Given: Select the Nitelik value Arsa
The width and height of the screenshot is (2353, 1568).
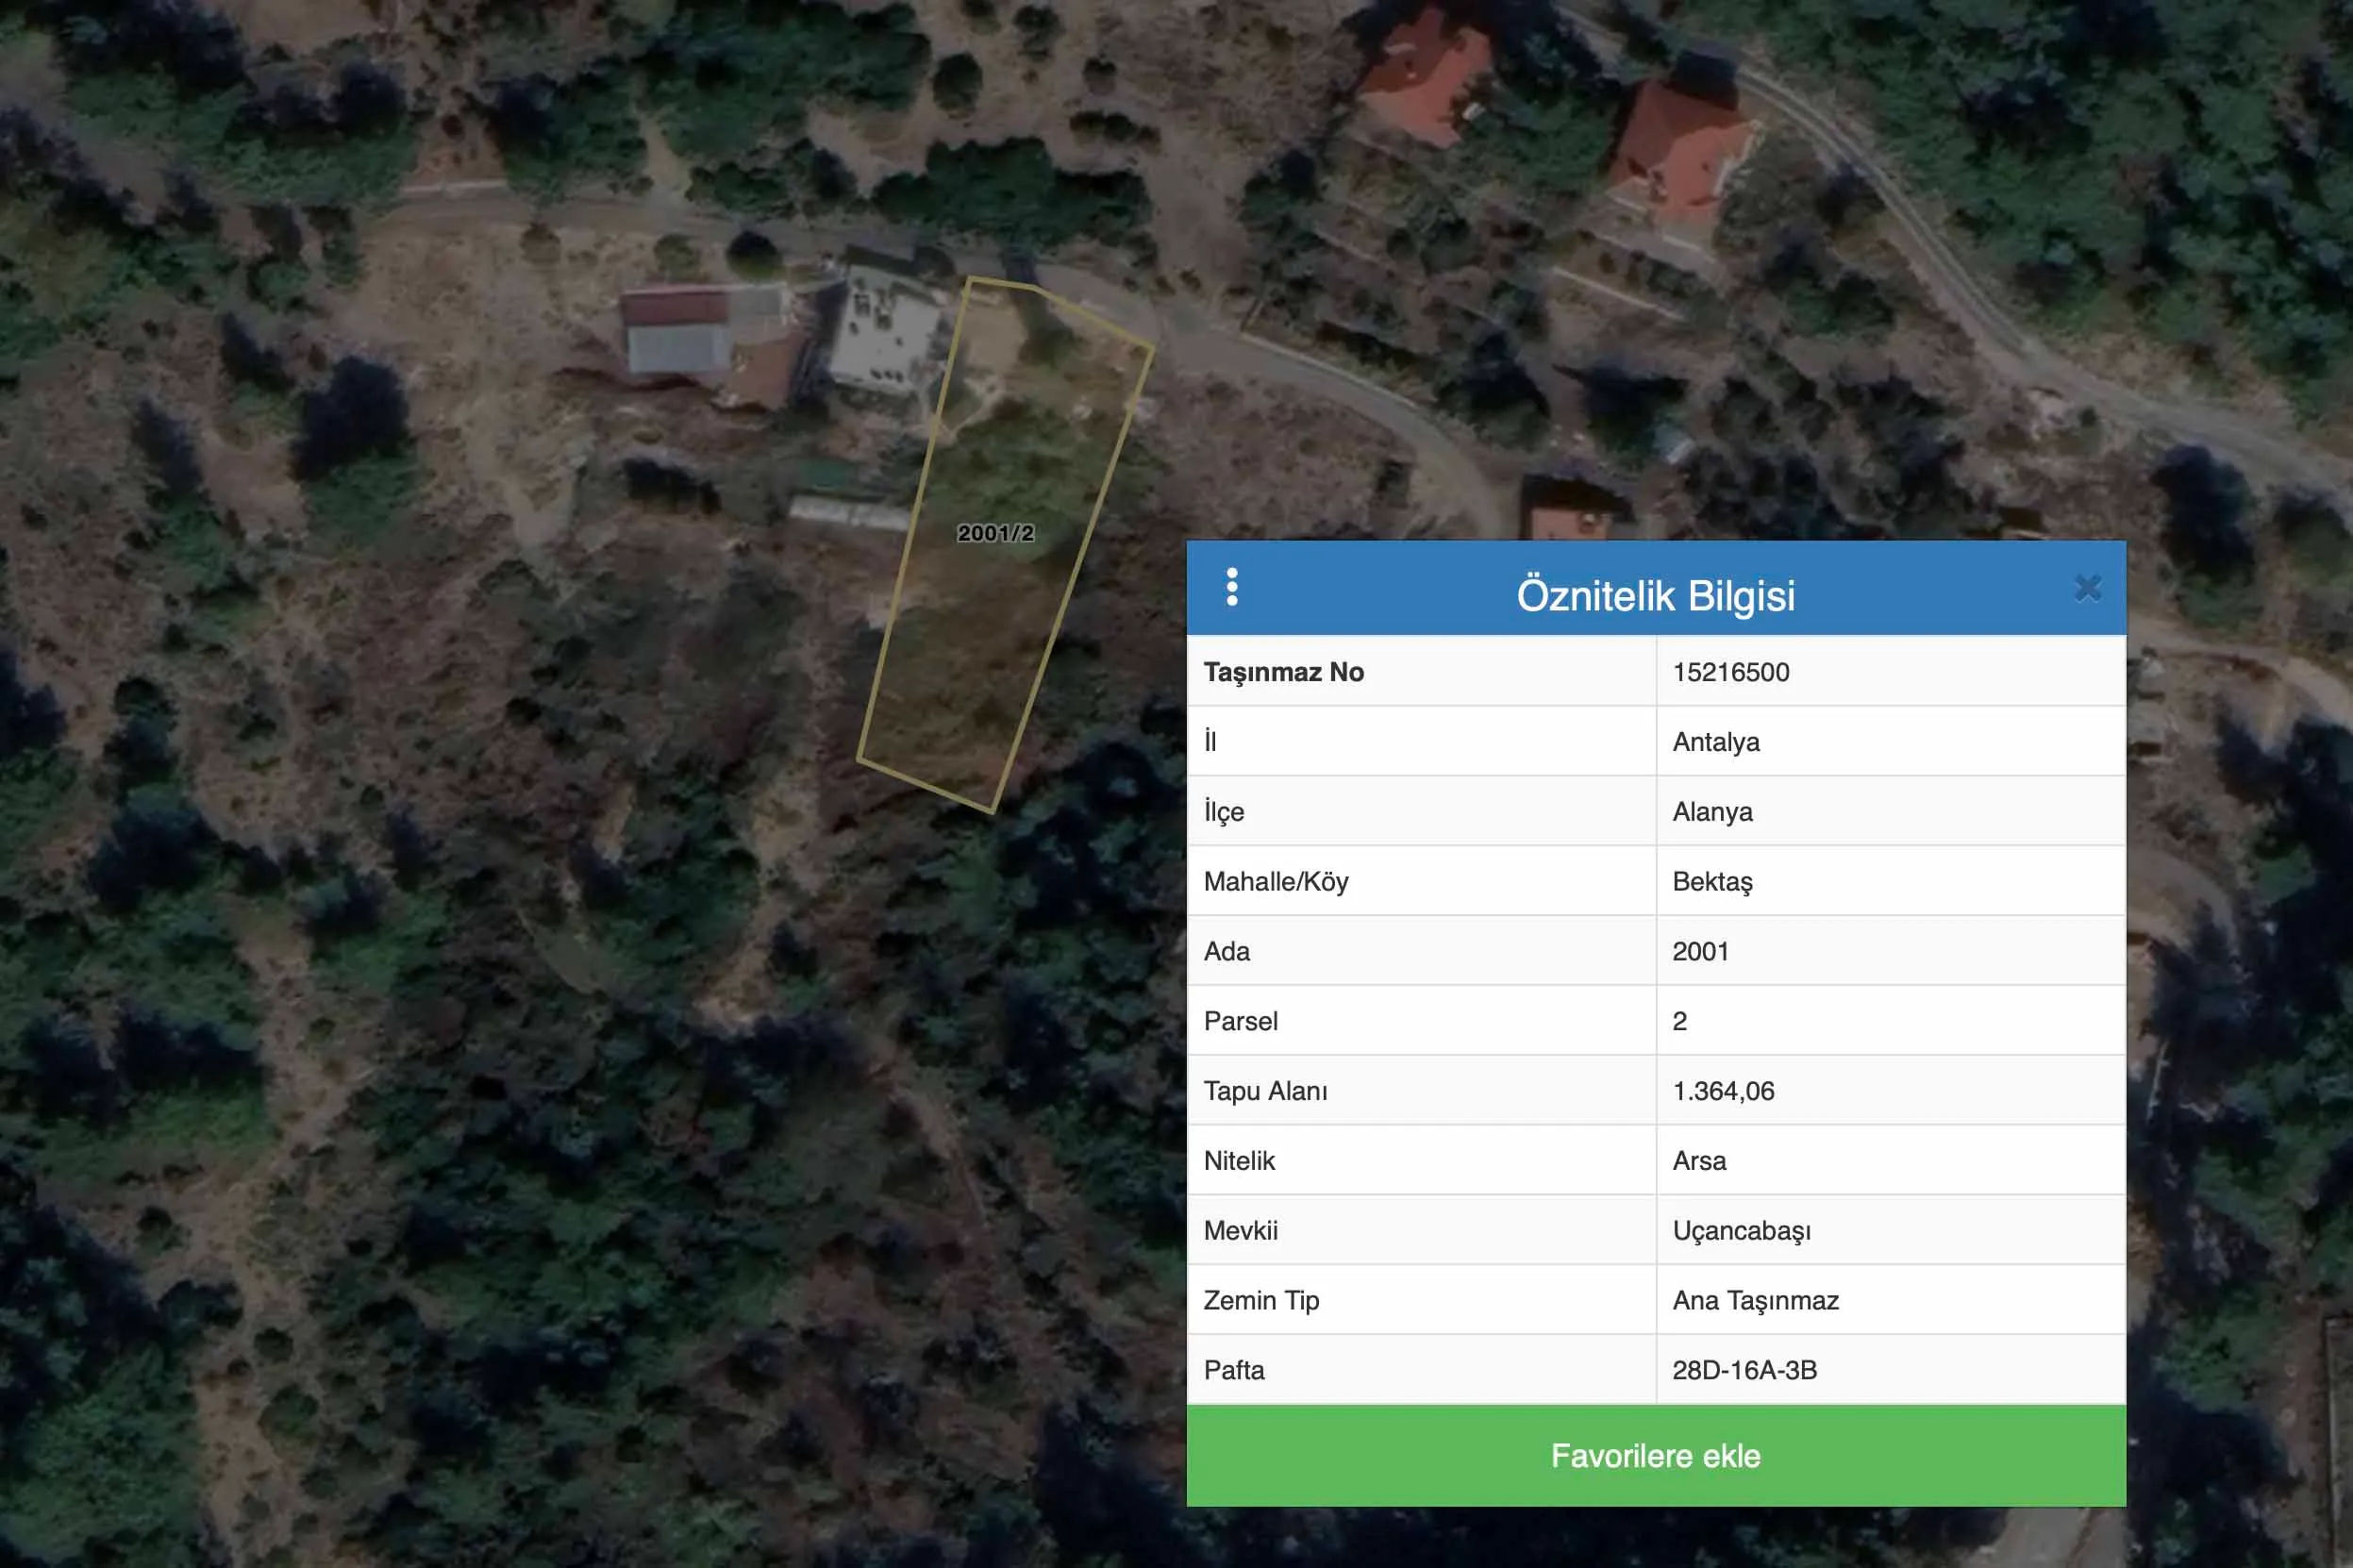Looking at the screenshot, I should tap(1699, 1161).
